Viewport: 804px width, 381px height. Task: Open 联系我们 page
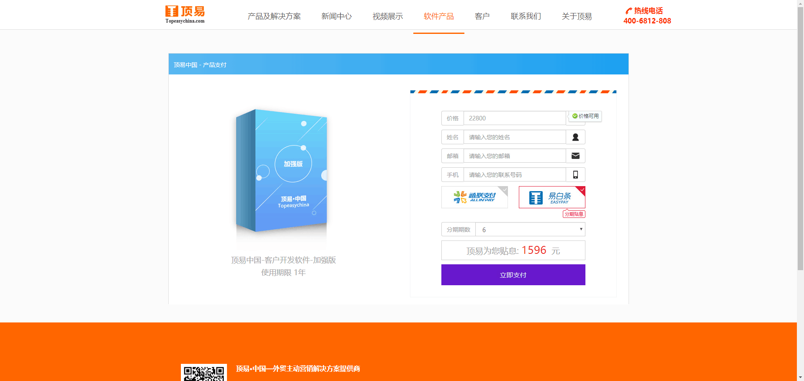(x=526, y=16)
